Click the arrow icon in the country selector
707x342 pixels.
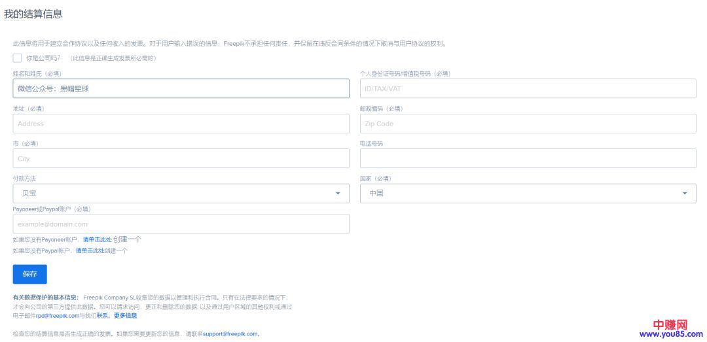click(685, 194)
